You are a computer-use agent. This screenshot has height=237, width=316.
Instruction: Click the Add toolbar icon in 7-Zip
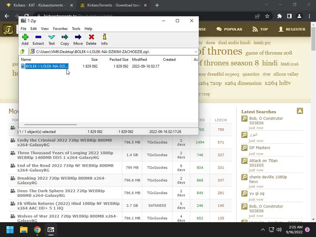point(25,39)
